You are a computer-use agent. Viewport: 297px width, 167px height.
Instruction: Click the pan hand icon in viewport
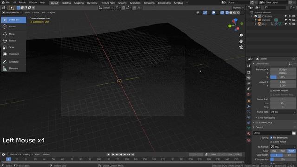tap(241, 41)
